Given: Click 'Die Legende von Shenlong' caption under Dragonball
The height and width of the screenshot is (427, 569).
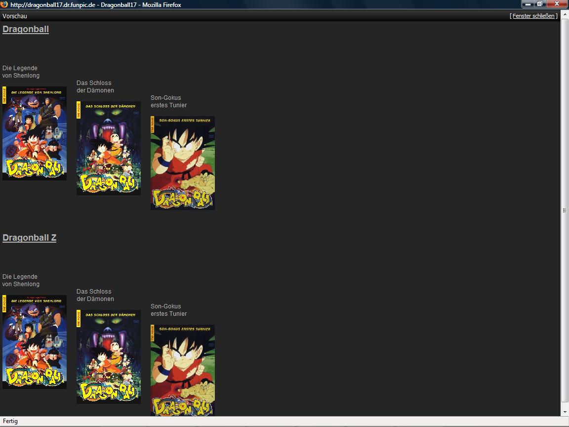Looking at the screenshot, I should pos(21,72).
